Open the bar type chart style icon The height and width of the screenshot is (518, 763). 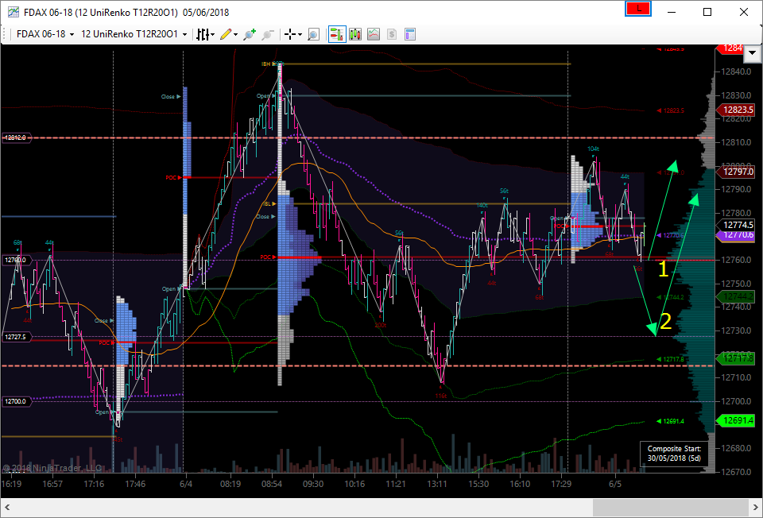pos(203,34)
